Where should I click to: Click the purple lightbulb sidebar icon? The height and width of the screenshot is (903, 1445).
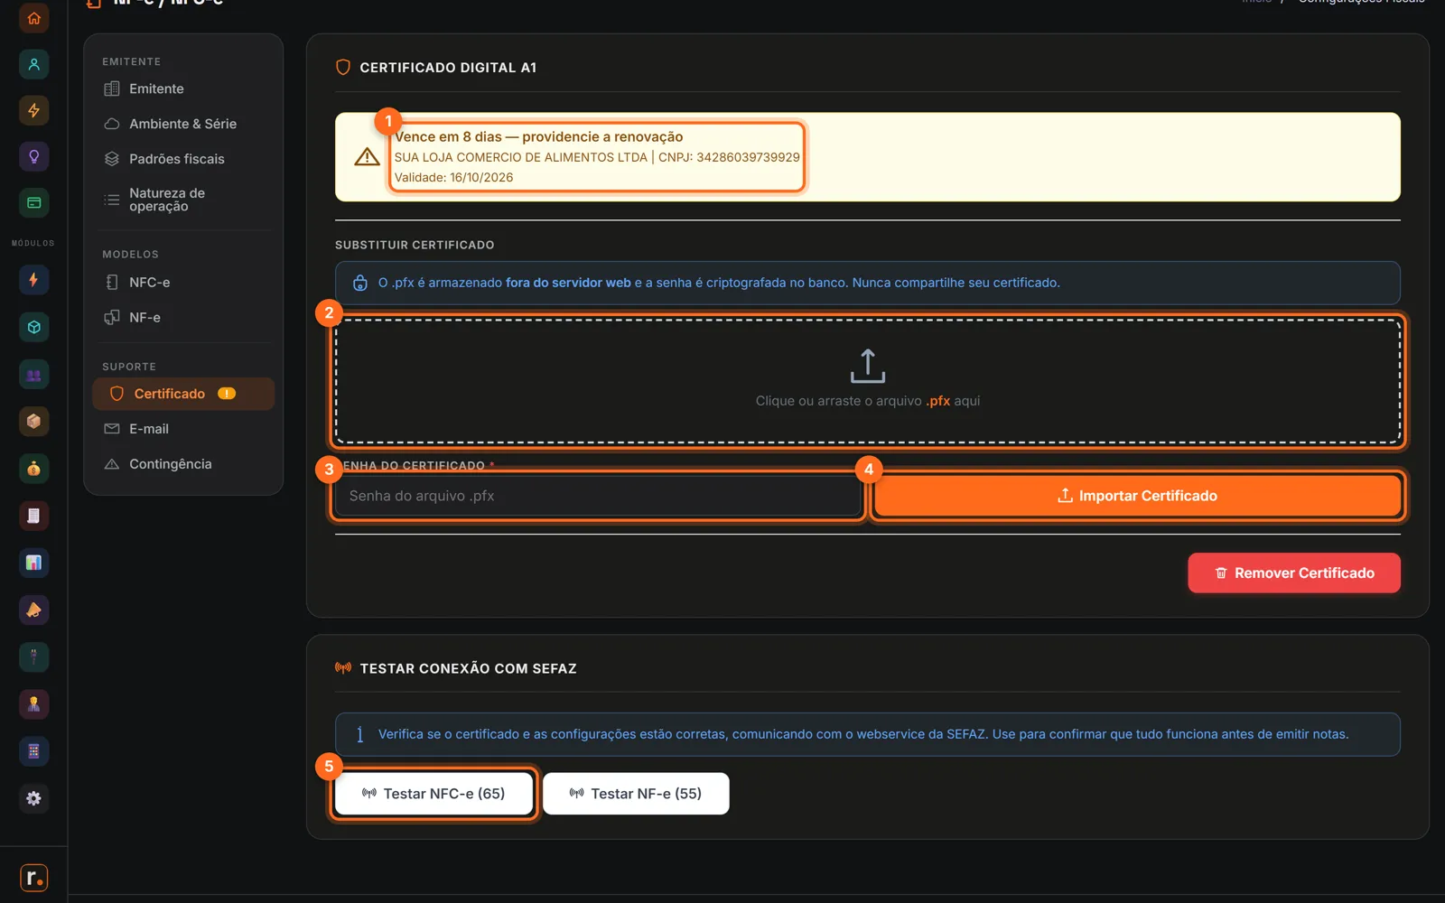click(33, 156)
